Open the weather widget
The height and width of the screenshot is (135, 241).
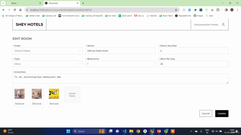coord(8,131)
